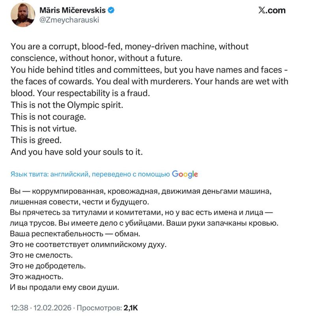This screenshot has height=316, width=310.
Task: Click the dark progress bar at the bottom
Action: (x=155, y=315)
